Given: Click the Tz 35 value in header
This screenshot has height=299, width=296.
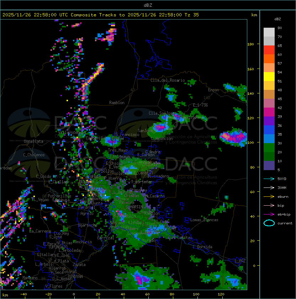Looking at the screenshot, I should click(192, 15).
